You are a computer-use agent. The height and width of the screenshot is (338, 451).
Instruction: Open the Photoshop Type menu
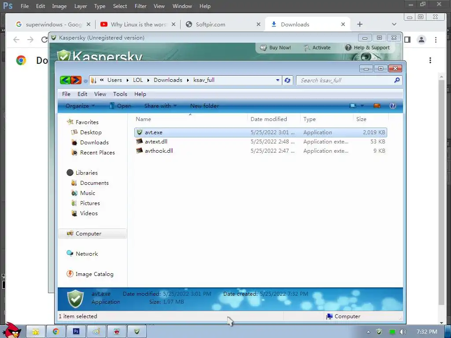click(100, 6)
